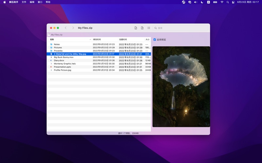
Task: Open the Notes folder row
Action: click(x=99, y=44)
